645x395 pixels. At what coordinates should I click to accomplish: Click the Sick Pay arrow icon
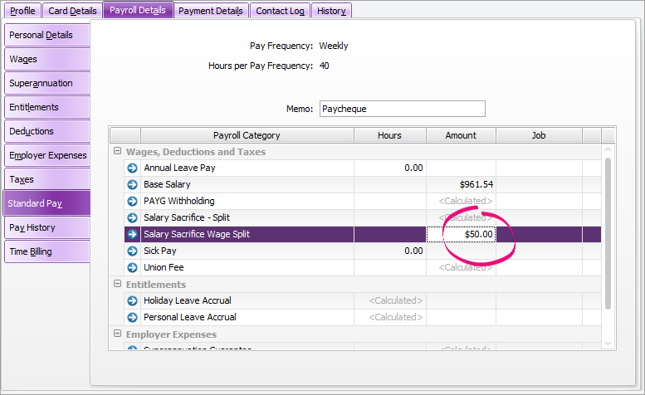[x=132, y=251]
